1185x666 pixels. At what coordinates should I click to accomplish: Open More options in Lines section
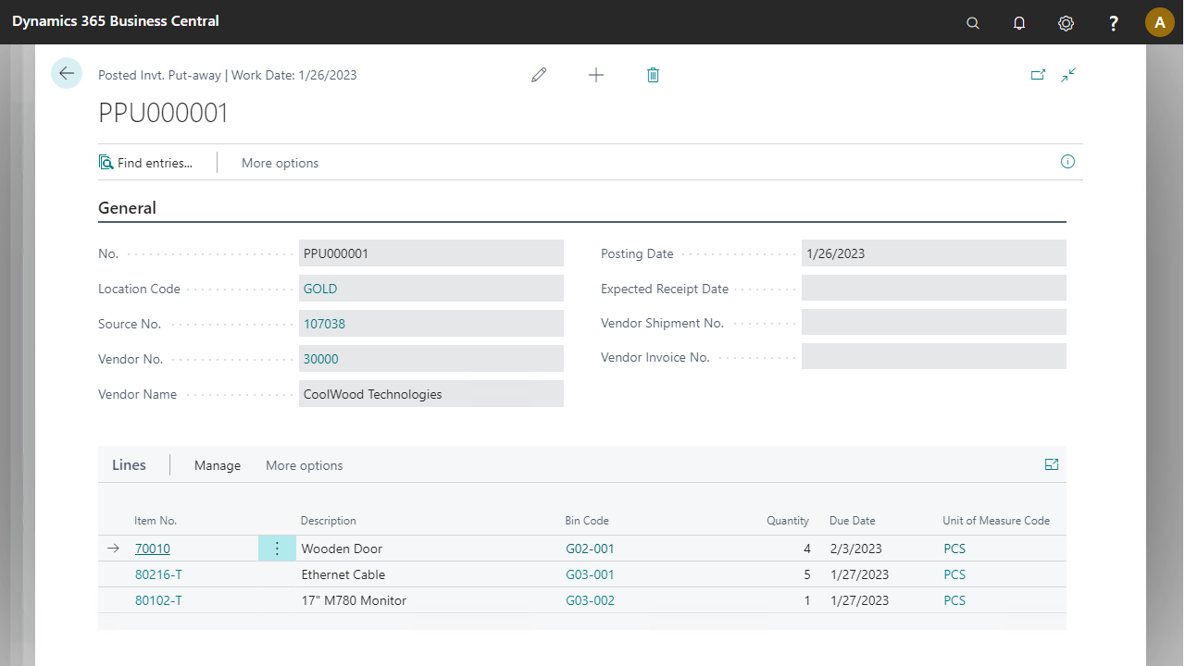pyautogui.click(x=304, y=465)
